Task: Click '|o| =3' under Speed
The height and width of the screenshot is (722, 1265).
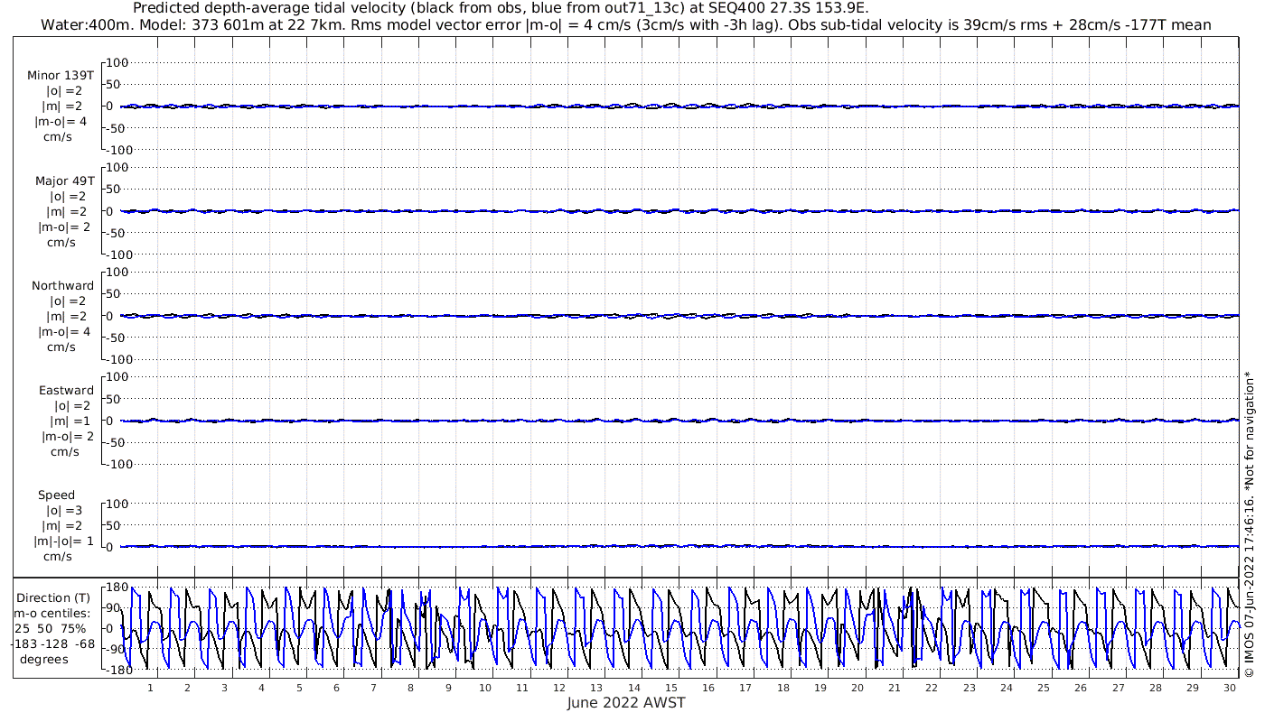Action: (x=65, y=510)
